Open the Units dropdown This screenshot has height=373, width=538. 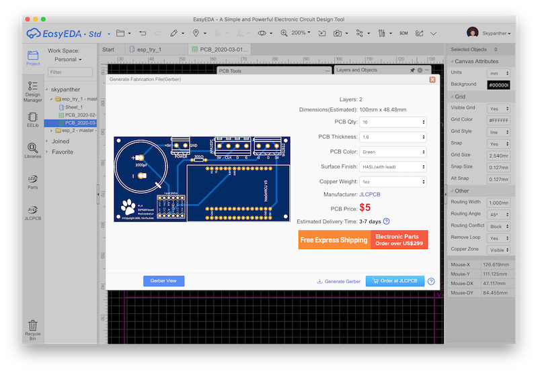[x=498, y=73]
